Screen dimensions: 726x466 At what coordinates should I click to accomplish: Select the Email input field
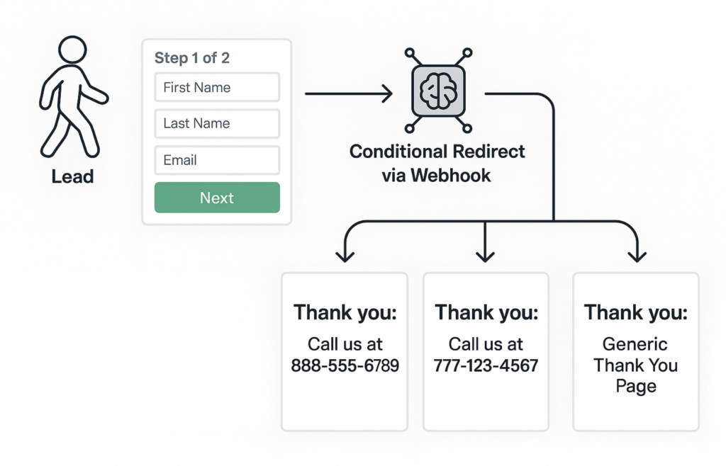point(217,160)
